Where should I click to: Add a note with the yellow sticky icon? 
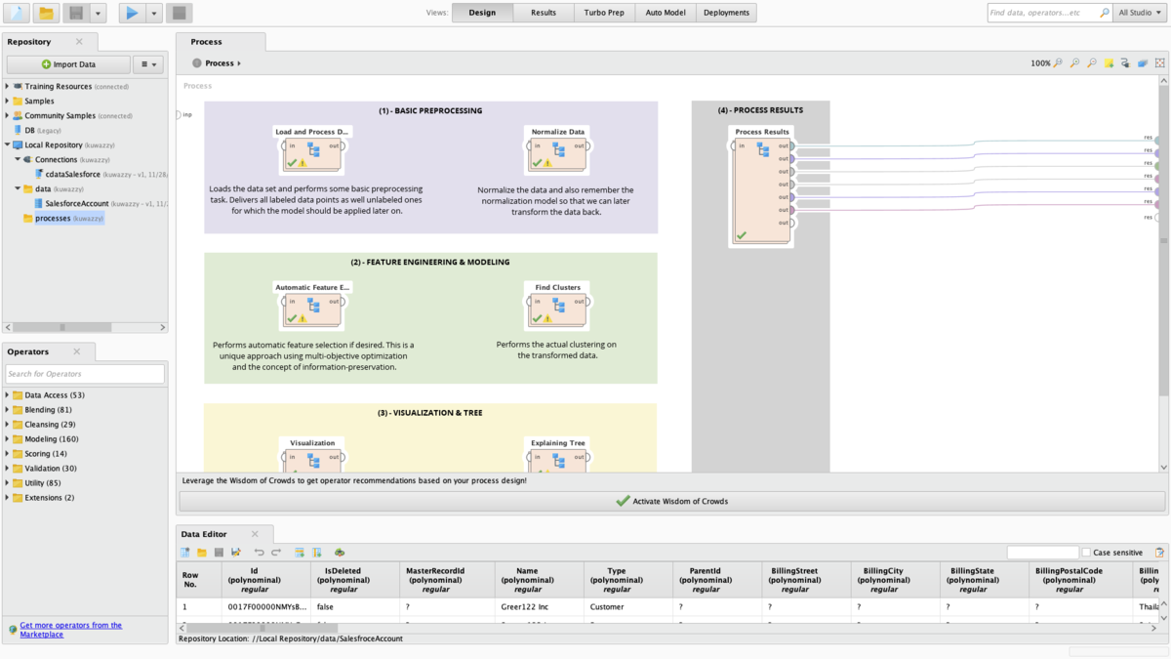[x=1109, y=63]
